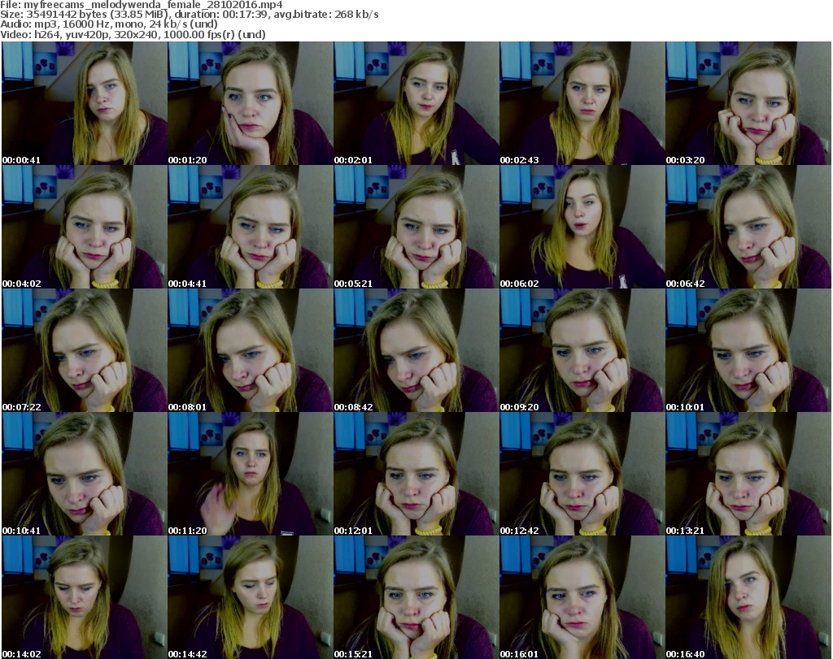This screenshot has width=833, height=659.
Task: Click the File name header line
Action: 142,5
